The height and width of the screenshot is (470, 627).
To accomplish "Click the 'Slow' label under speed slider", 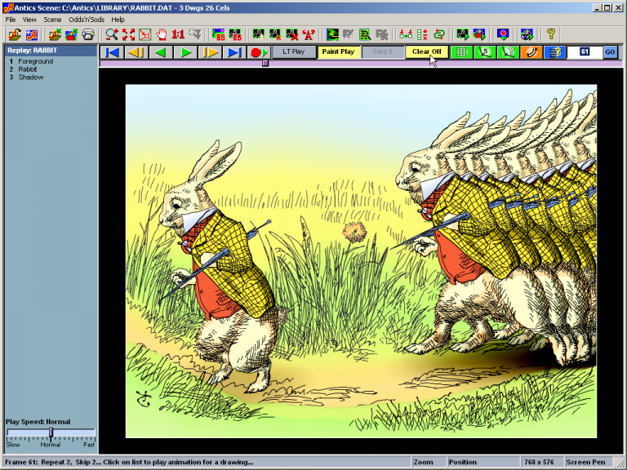I will point(13,445).
